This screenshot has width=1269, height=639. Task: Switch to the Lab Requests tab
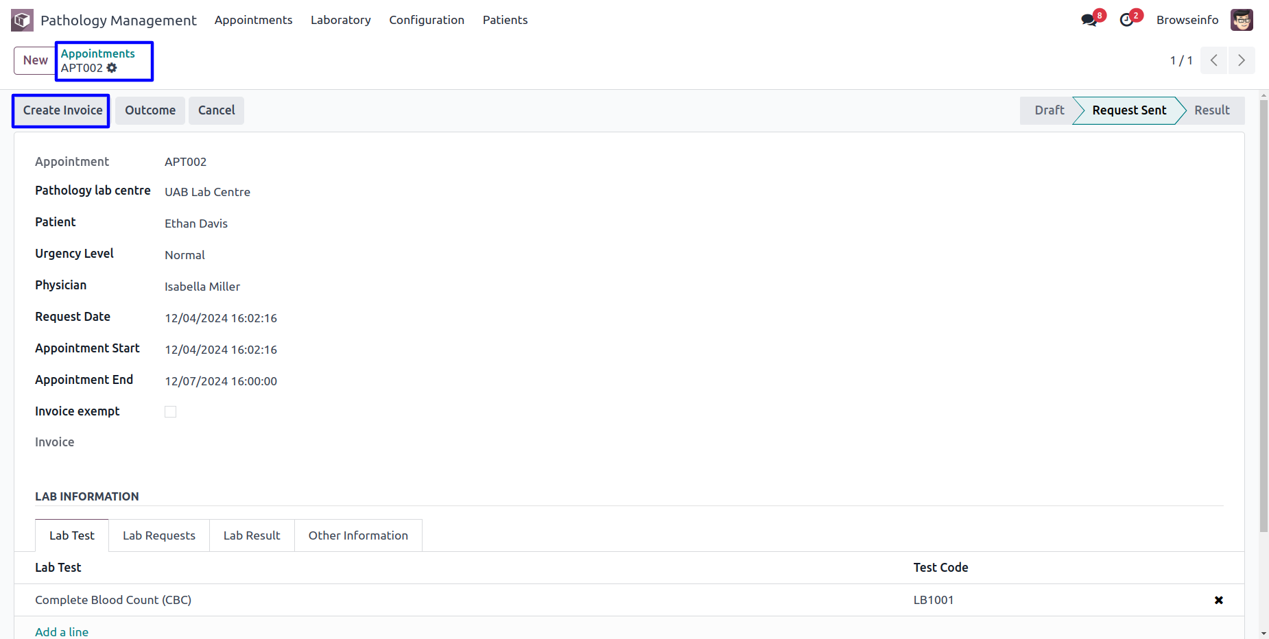click(159, 535)
